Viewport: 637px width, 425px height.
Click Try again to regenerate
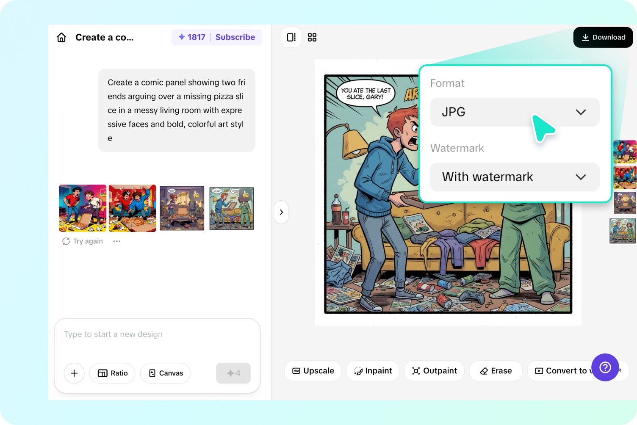(83, 241)
